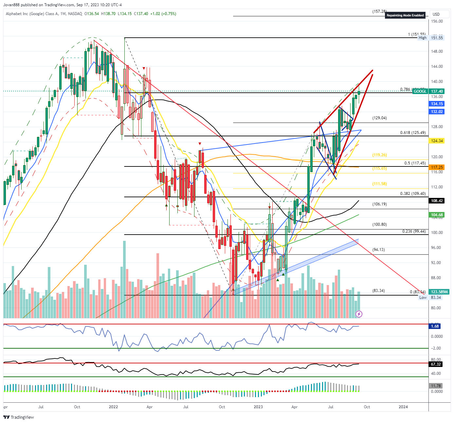This screenshot has height=423, width=454.
Task: Click the orange 117.25 price axis tag
Action: tap(437, 167)
